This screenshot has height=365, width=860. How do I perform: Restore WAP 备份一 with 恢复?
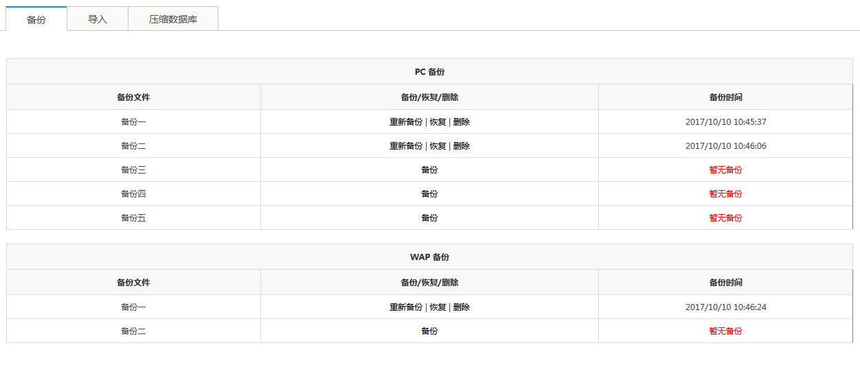438,307
